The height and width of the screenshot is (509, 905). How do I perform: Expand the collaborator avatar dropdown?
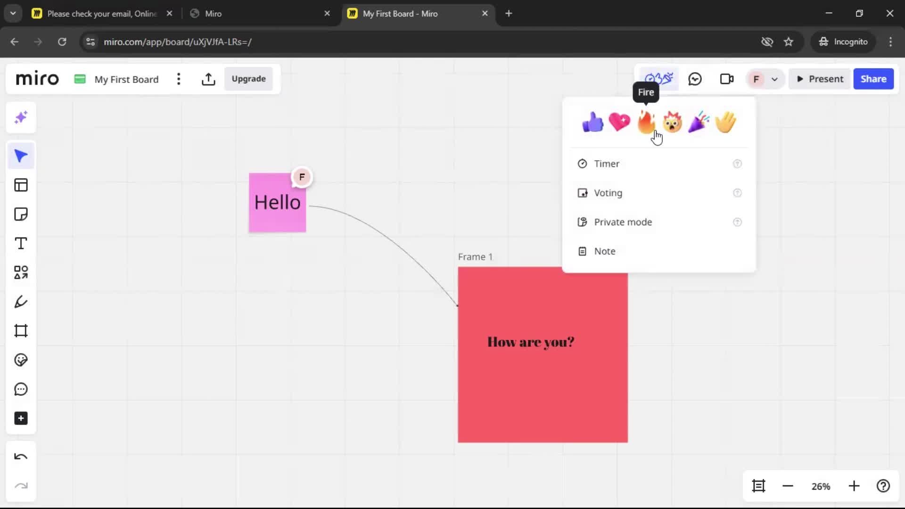(x=774, y=79)
